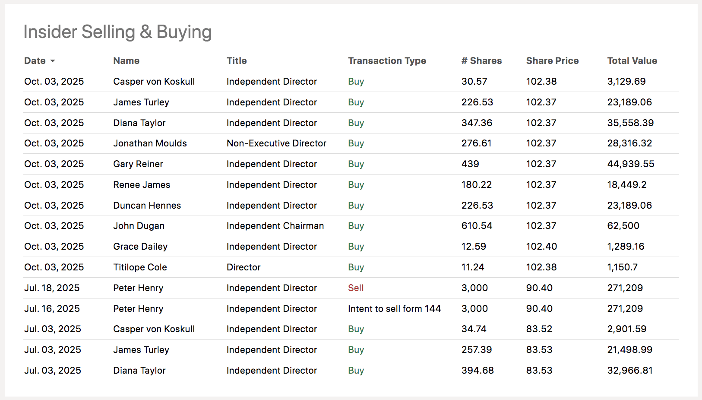Sort by Title column header
Image resolution: width=702 pixels, height=400 pixels.
click(x=237, y=61)
